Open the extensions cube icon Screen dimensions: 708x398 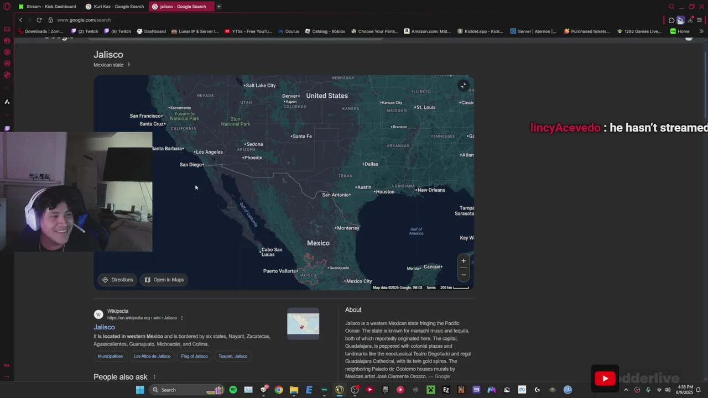click(x=671, y=20)
